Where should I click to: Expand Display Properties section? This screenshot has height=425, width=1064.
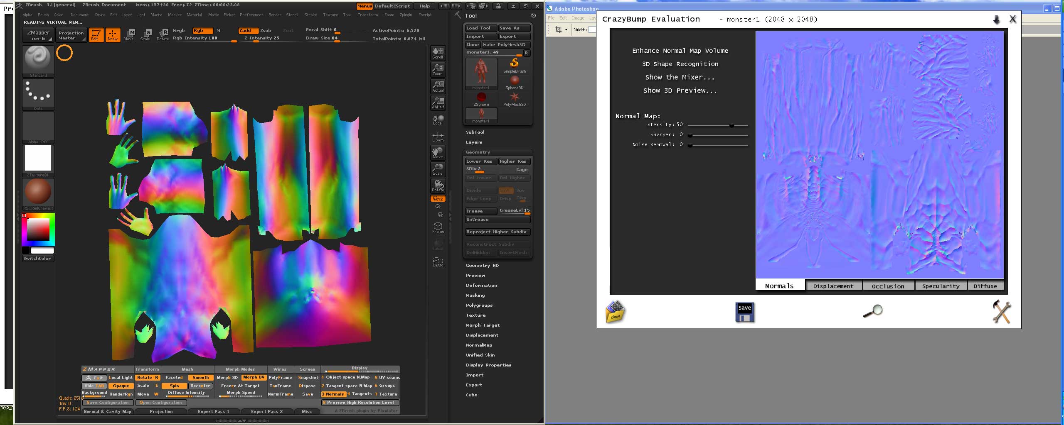tap(488, 365)
